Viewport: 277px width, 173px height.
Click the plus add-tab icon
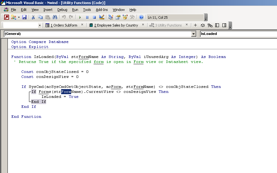195,25
